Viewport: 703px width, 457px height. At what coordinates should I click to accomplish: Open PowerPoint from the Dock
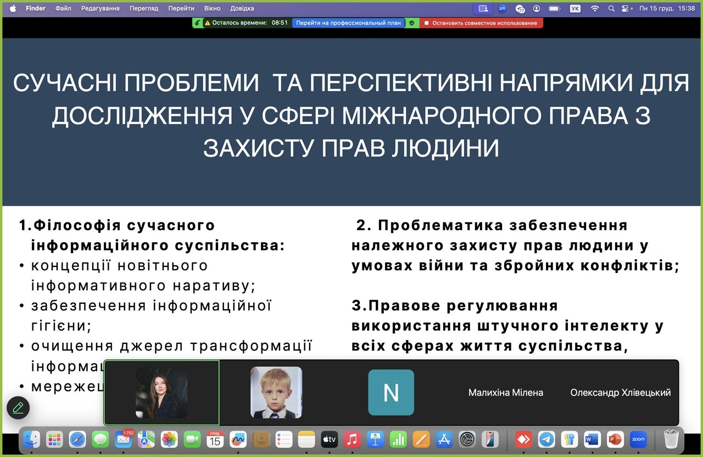point(615,439)
